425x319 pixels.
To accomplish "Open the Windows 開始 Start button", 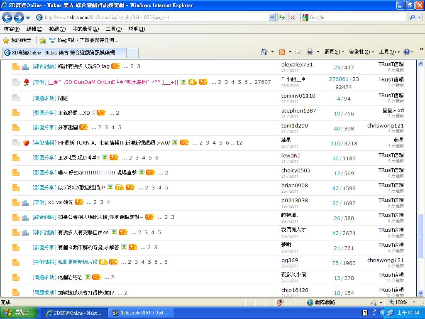I will click(x=18, y=313).
